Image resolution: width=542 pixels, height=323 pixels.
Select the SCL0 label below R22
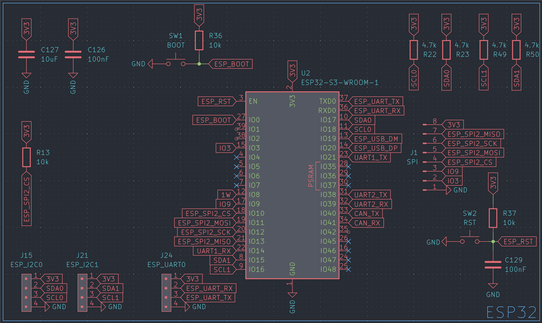click(x=414, y=77)
